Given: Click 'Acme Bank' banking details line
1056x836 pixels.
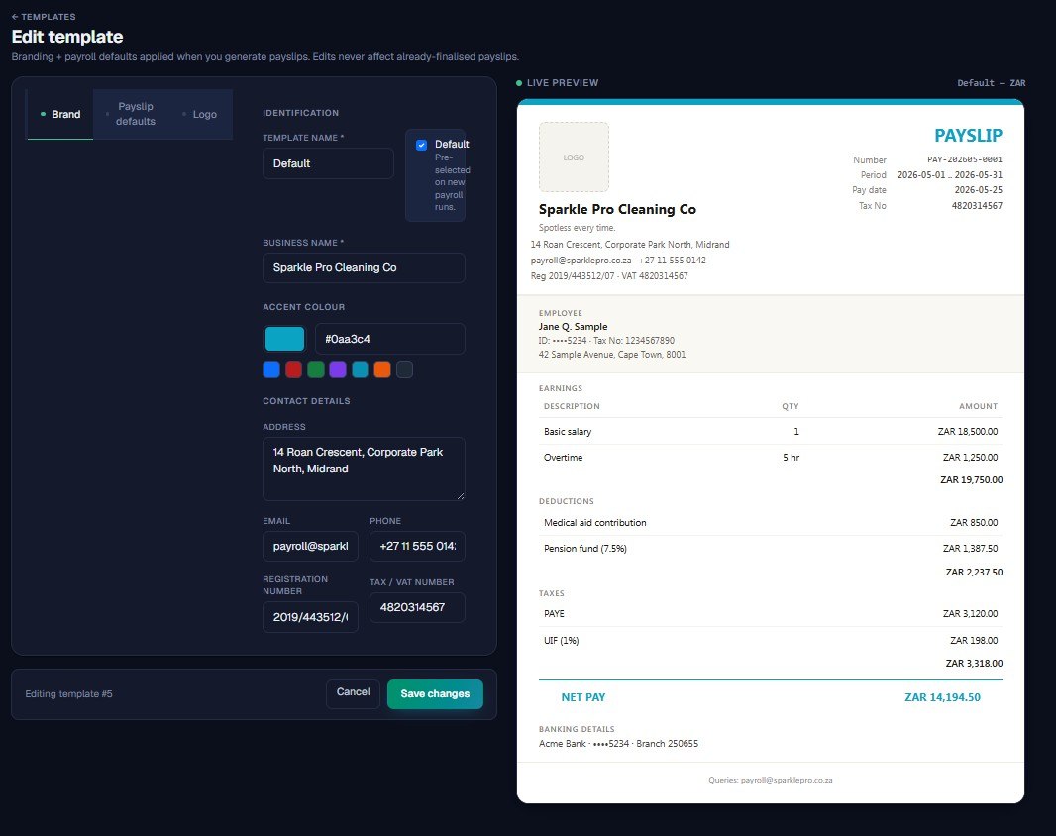Looking at the screenshot, I should (x=618, y=744).
